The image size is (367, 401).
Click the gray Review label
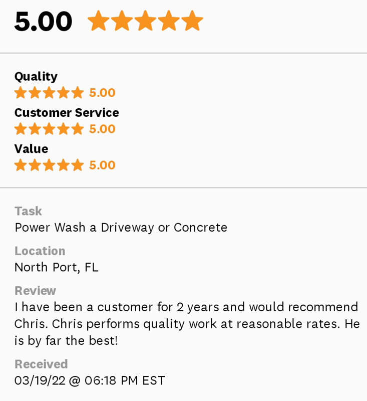click(35, 291)
